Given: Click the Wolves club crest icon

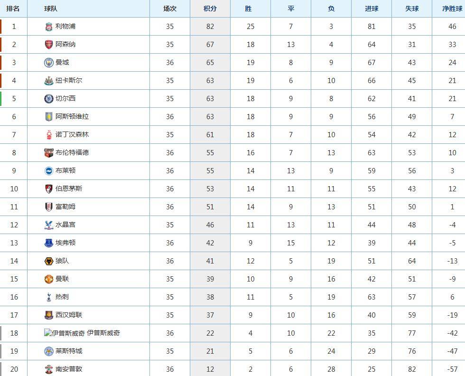Looking at the screenshot, I should pyautogui.click(x=48, y=261).
